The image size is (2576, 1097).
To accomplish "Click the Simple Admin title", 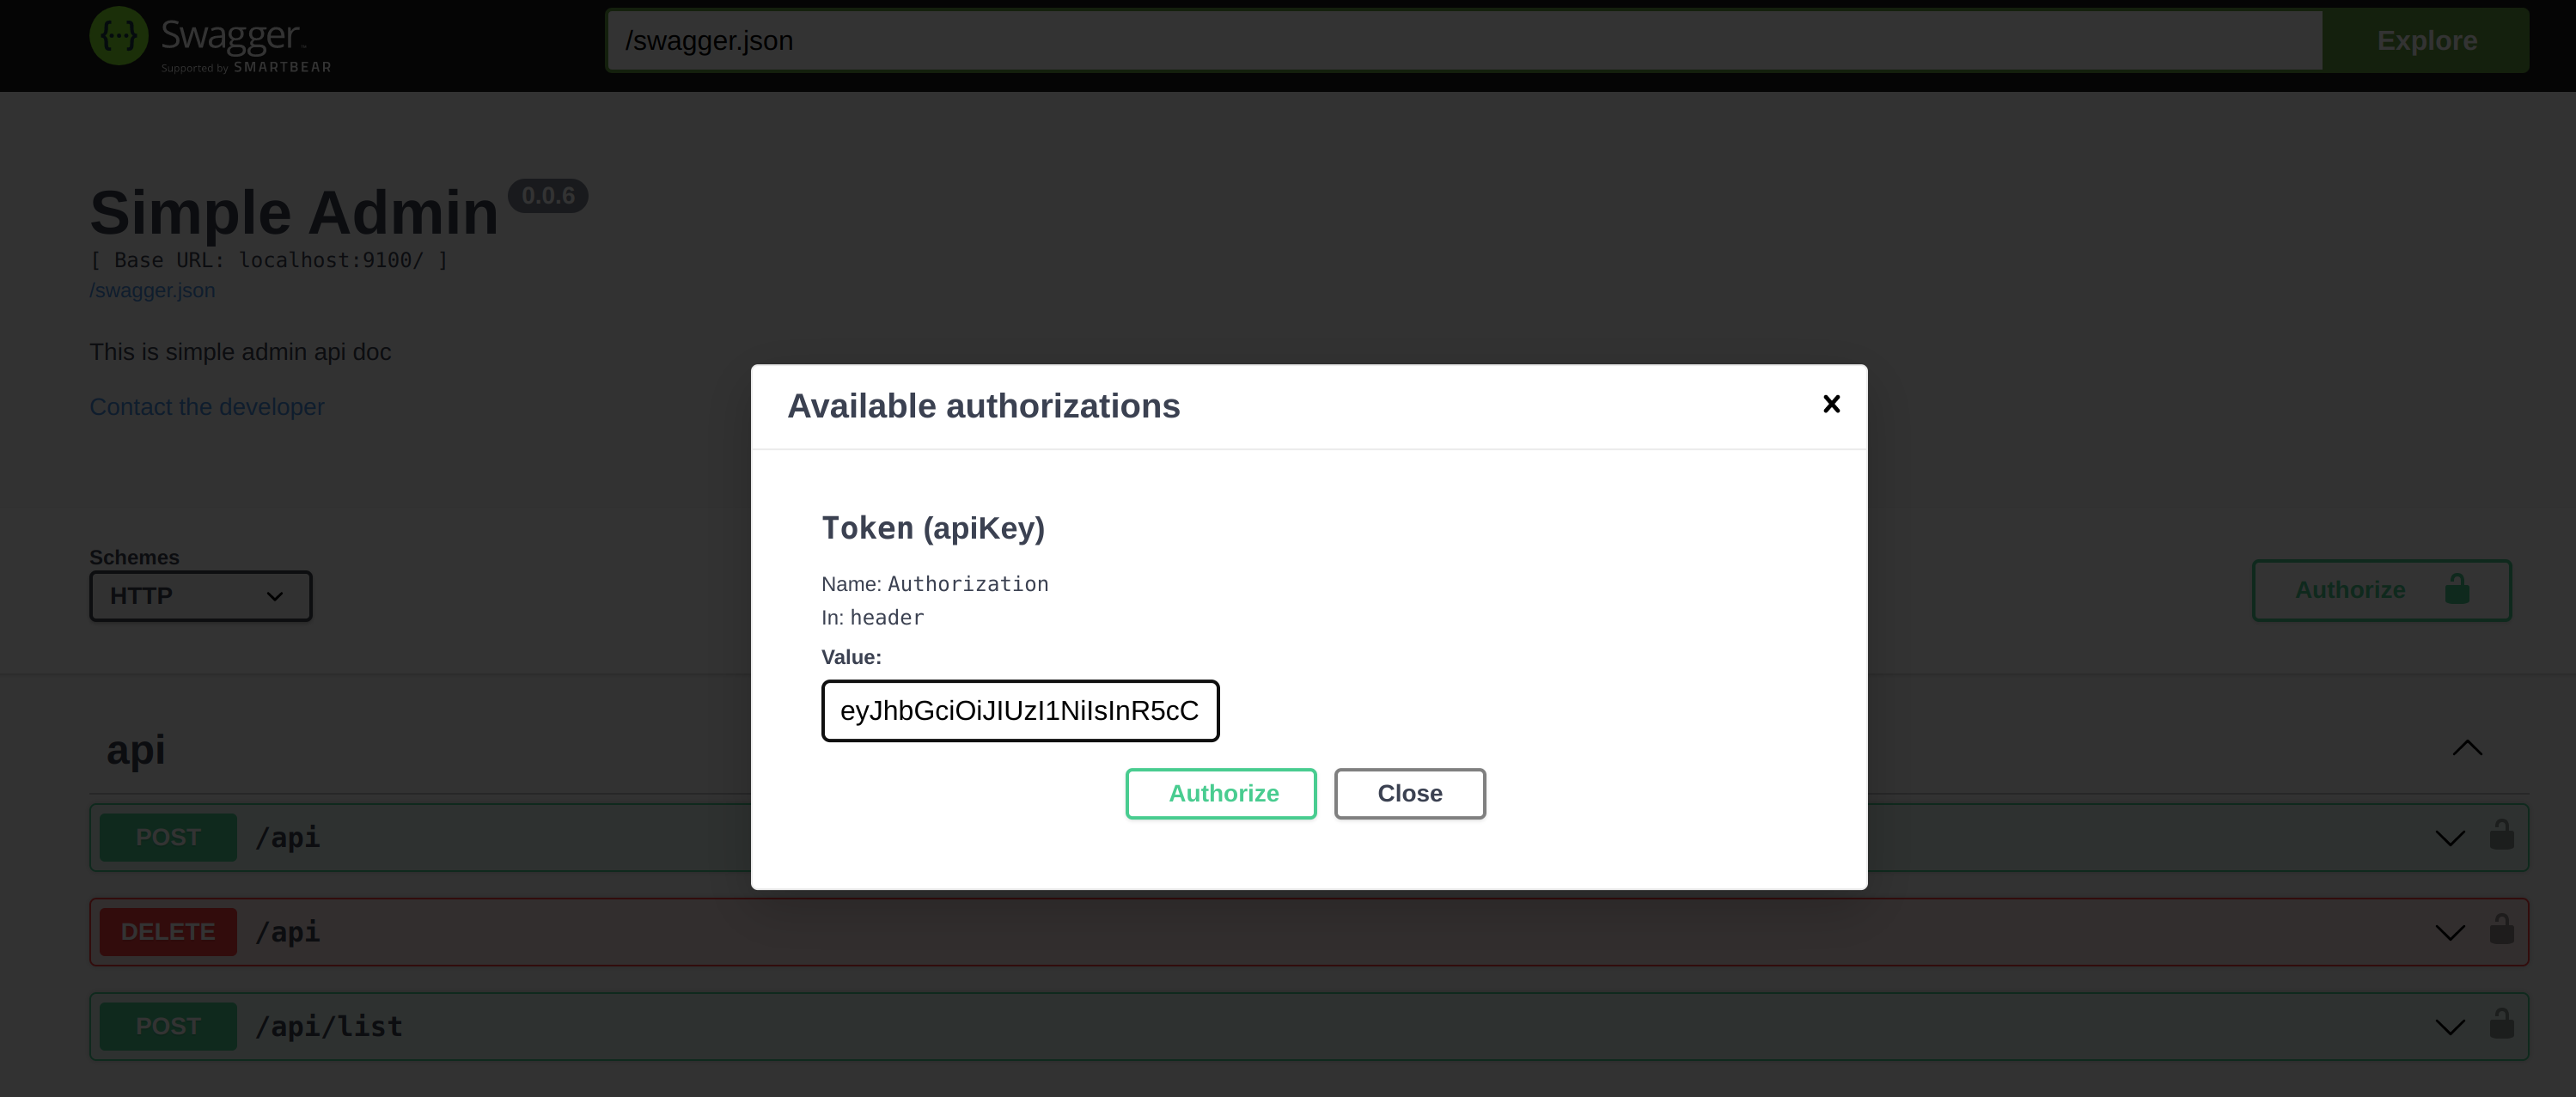I will point(294,212).
